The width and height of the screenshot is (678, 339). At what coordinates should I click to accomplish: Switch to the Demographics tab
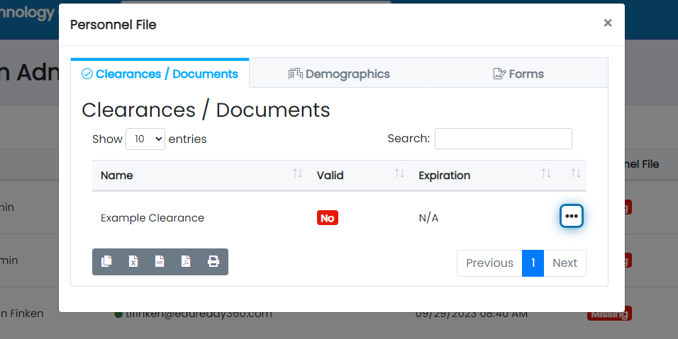pyautogui.click(x=339, y=74)
